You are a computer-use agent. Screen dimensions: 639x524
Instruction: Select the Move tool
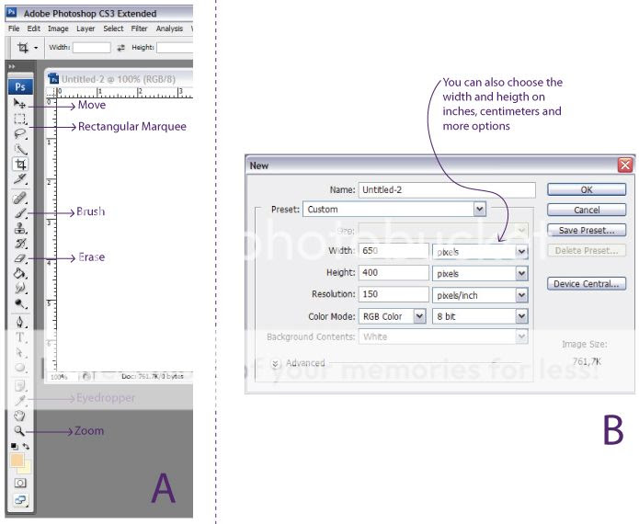coord(19,104)
